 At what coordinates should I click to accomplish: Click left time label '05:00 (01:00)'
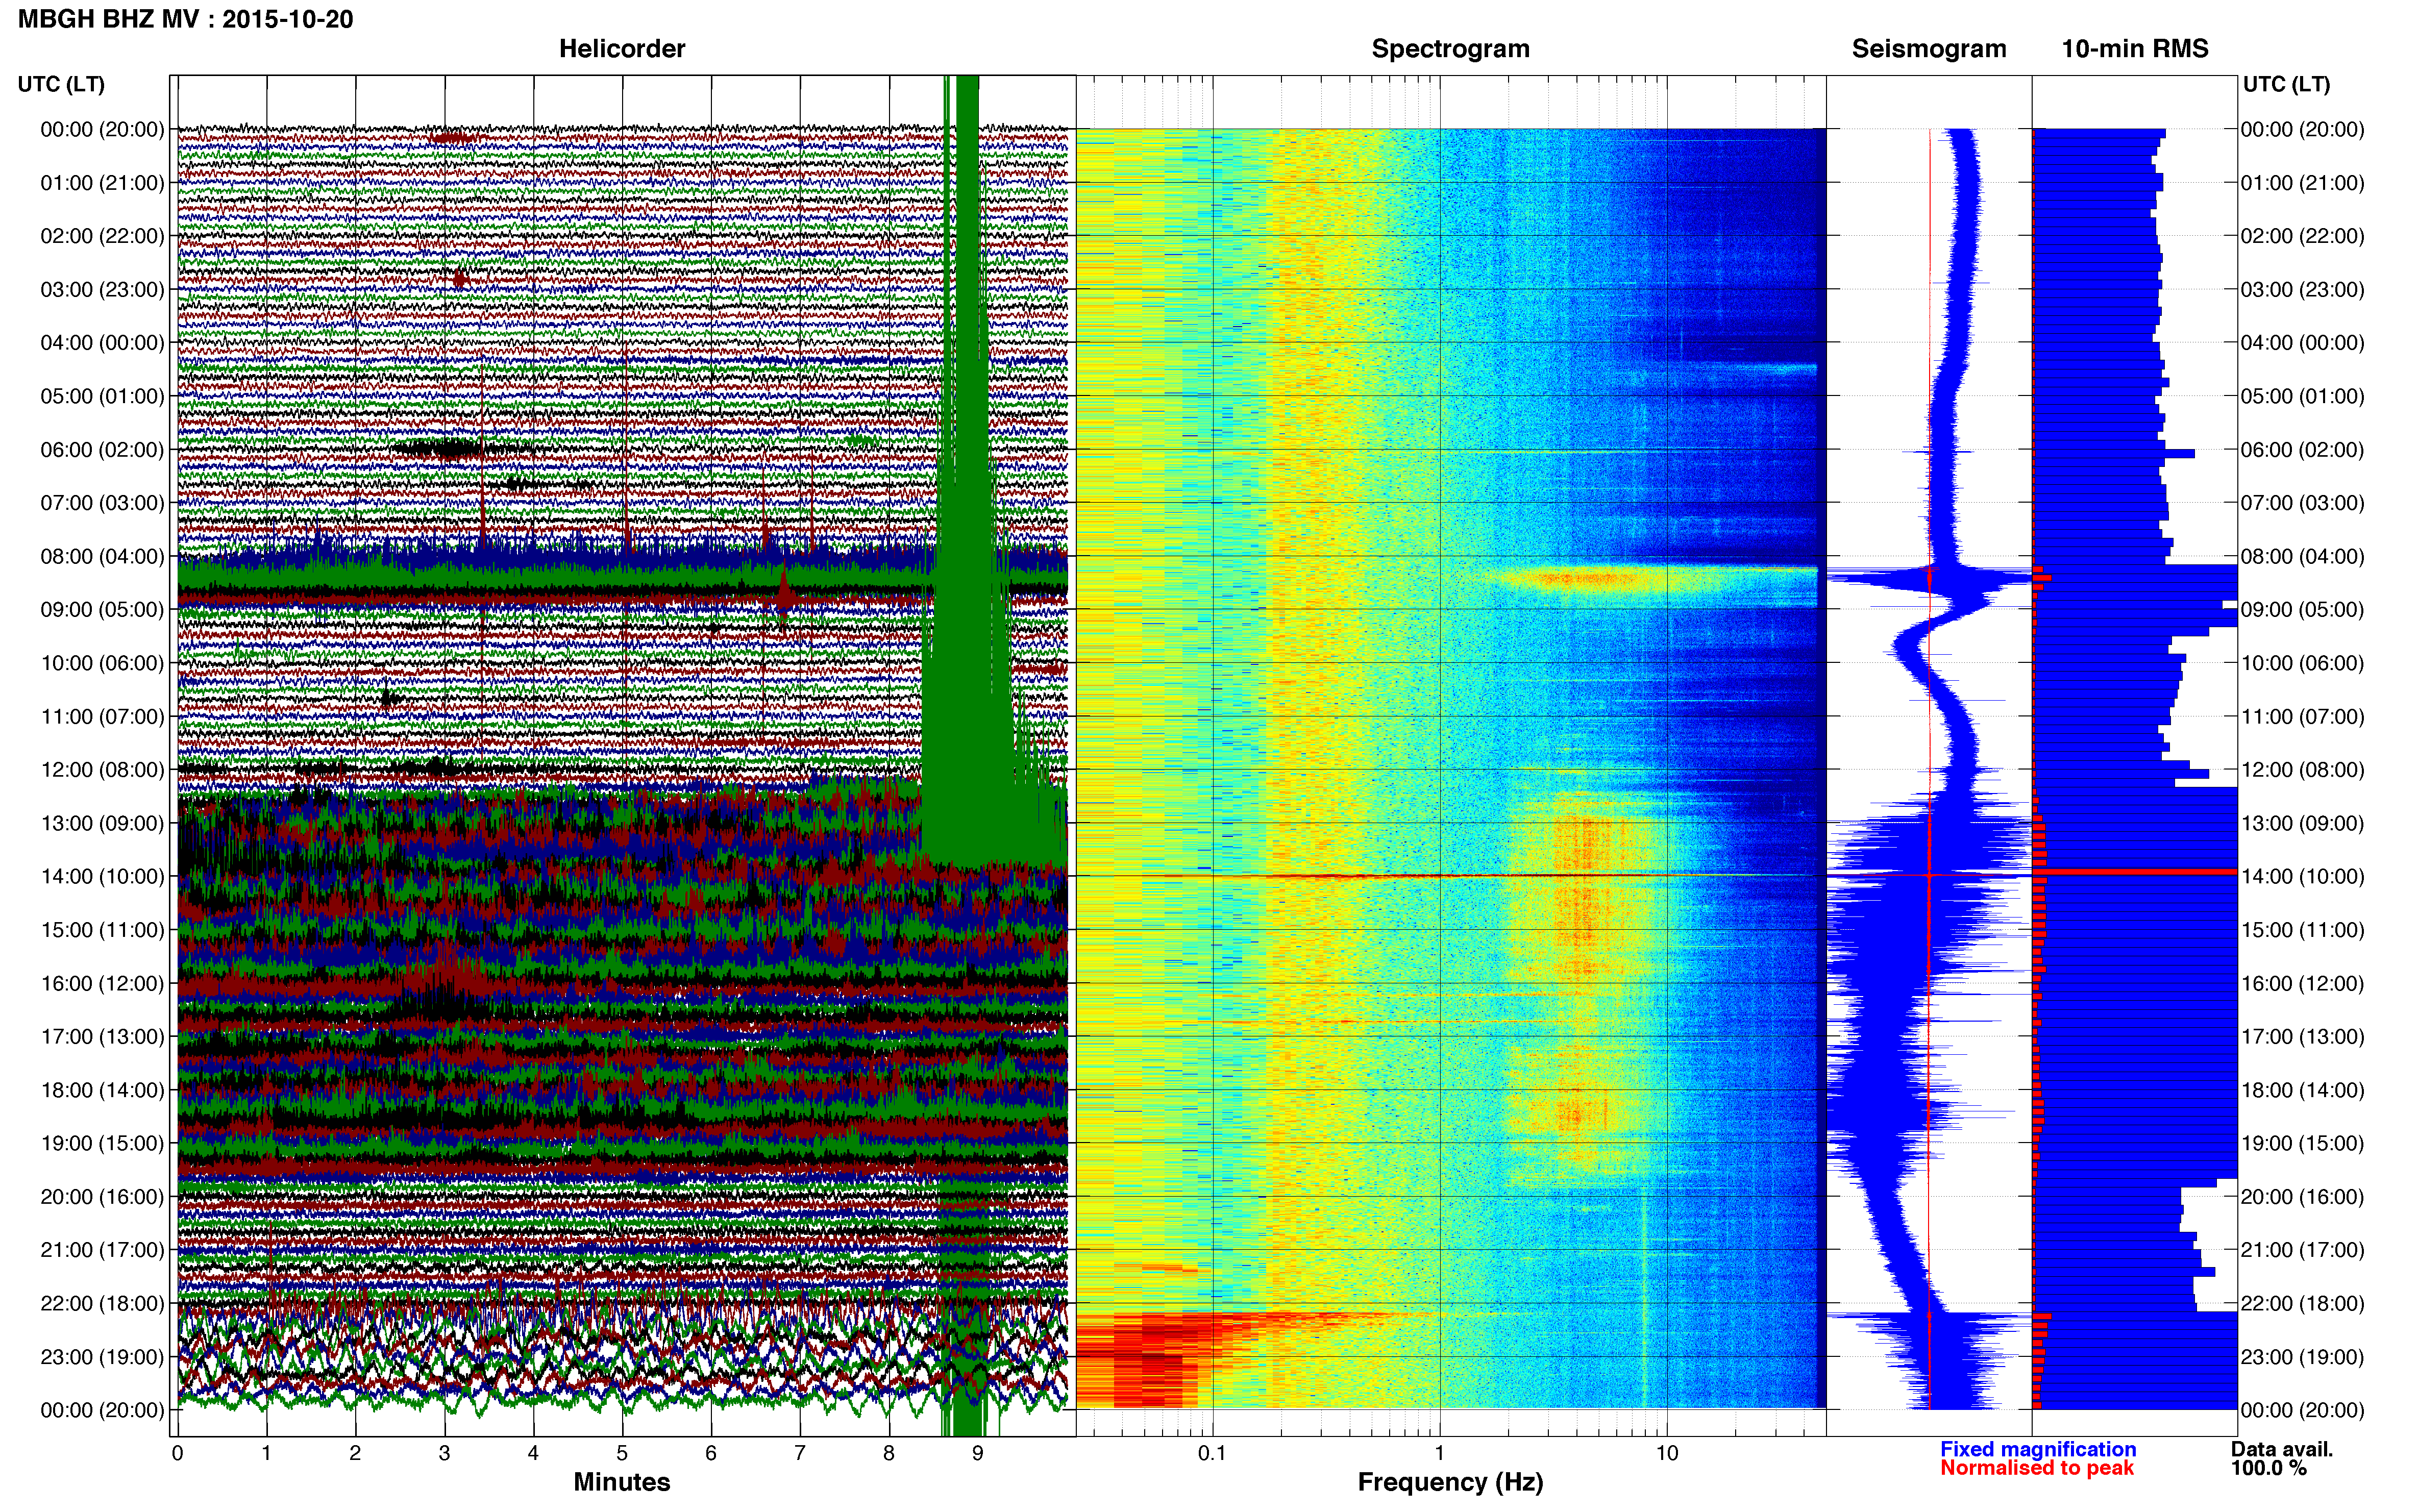point(102,396)
